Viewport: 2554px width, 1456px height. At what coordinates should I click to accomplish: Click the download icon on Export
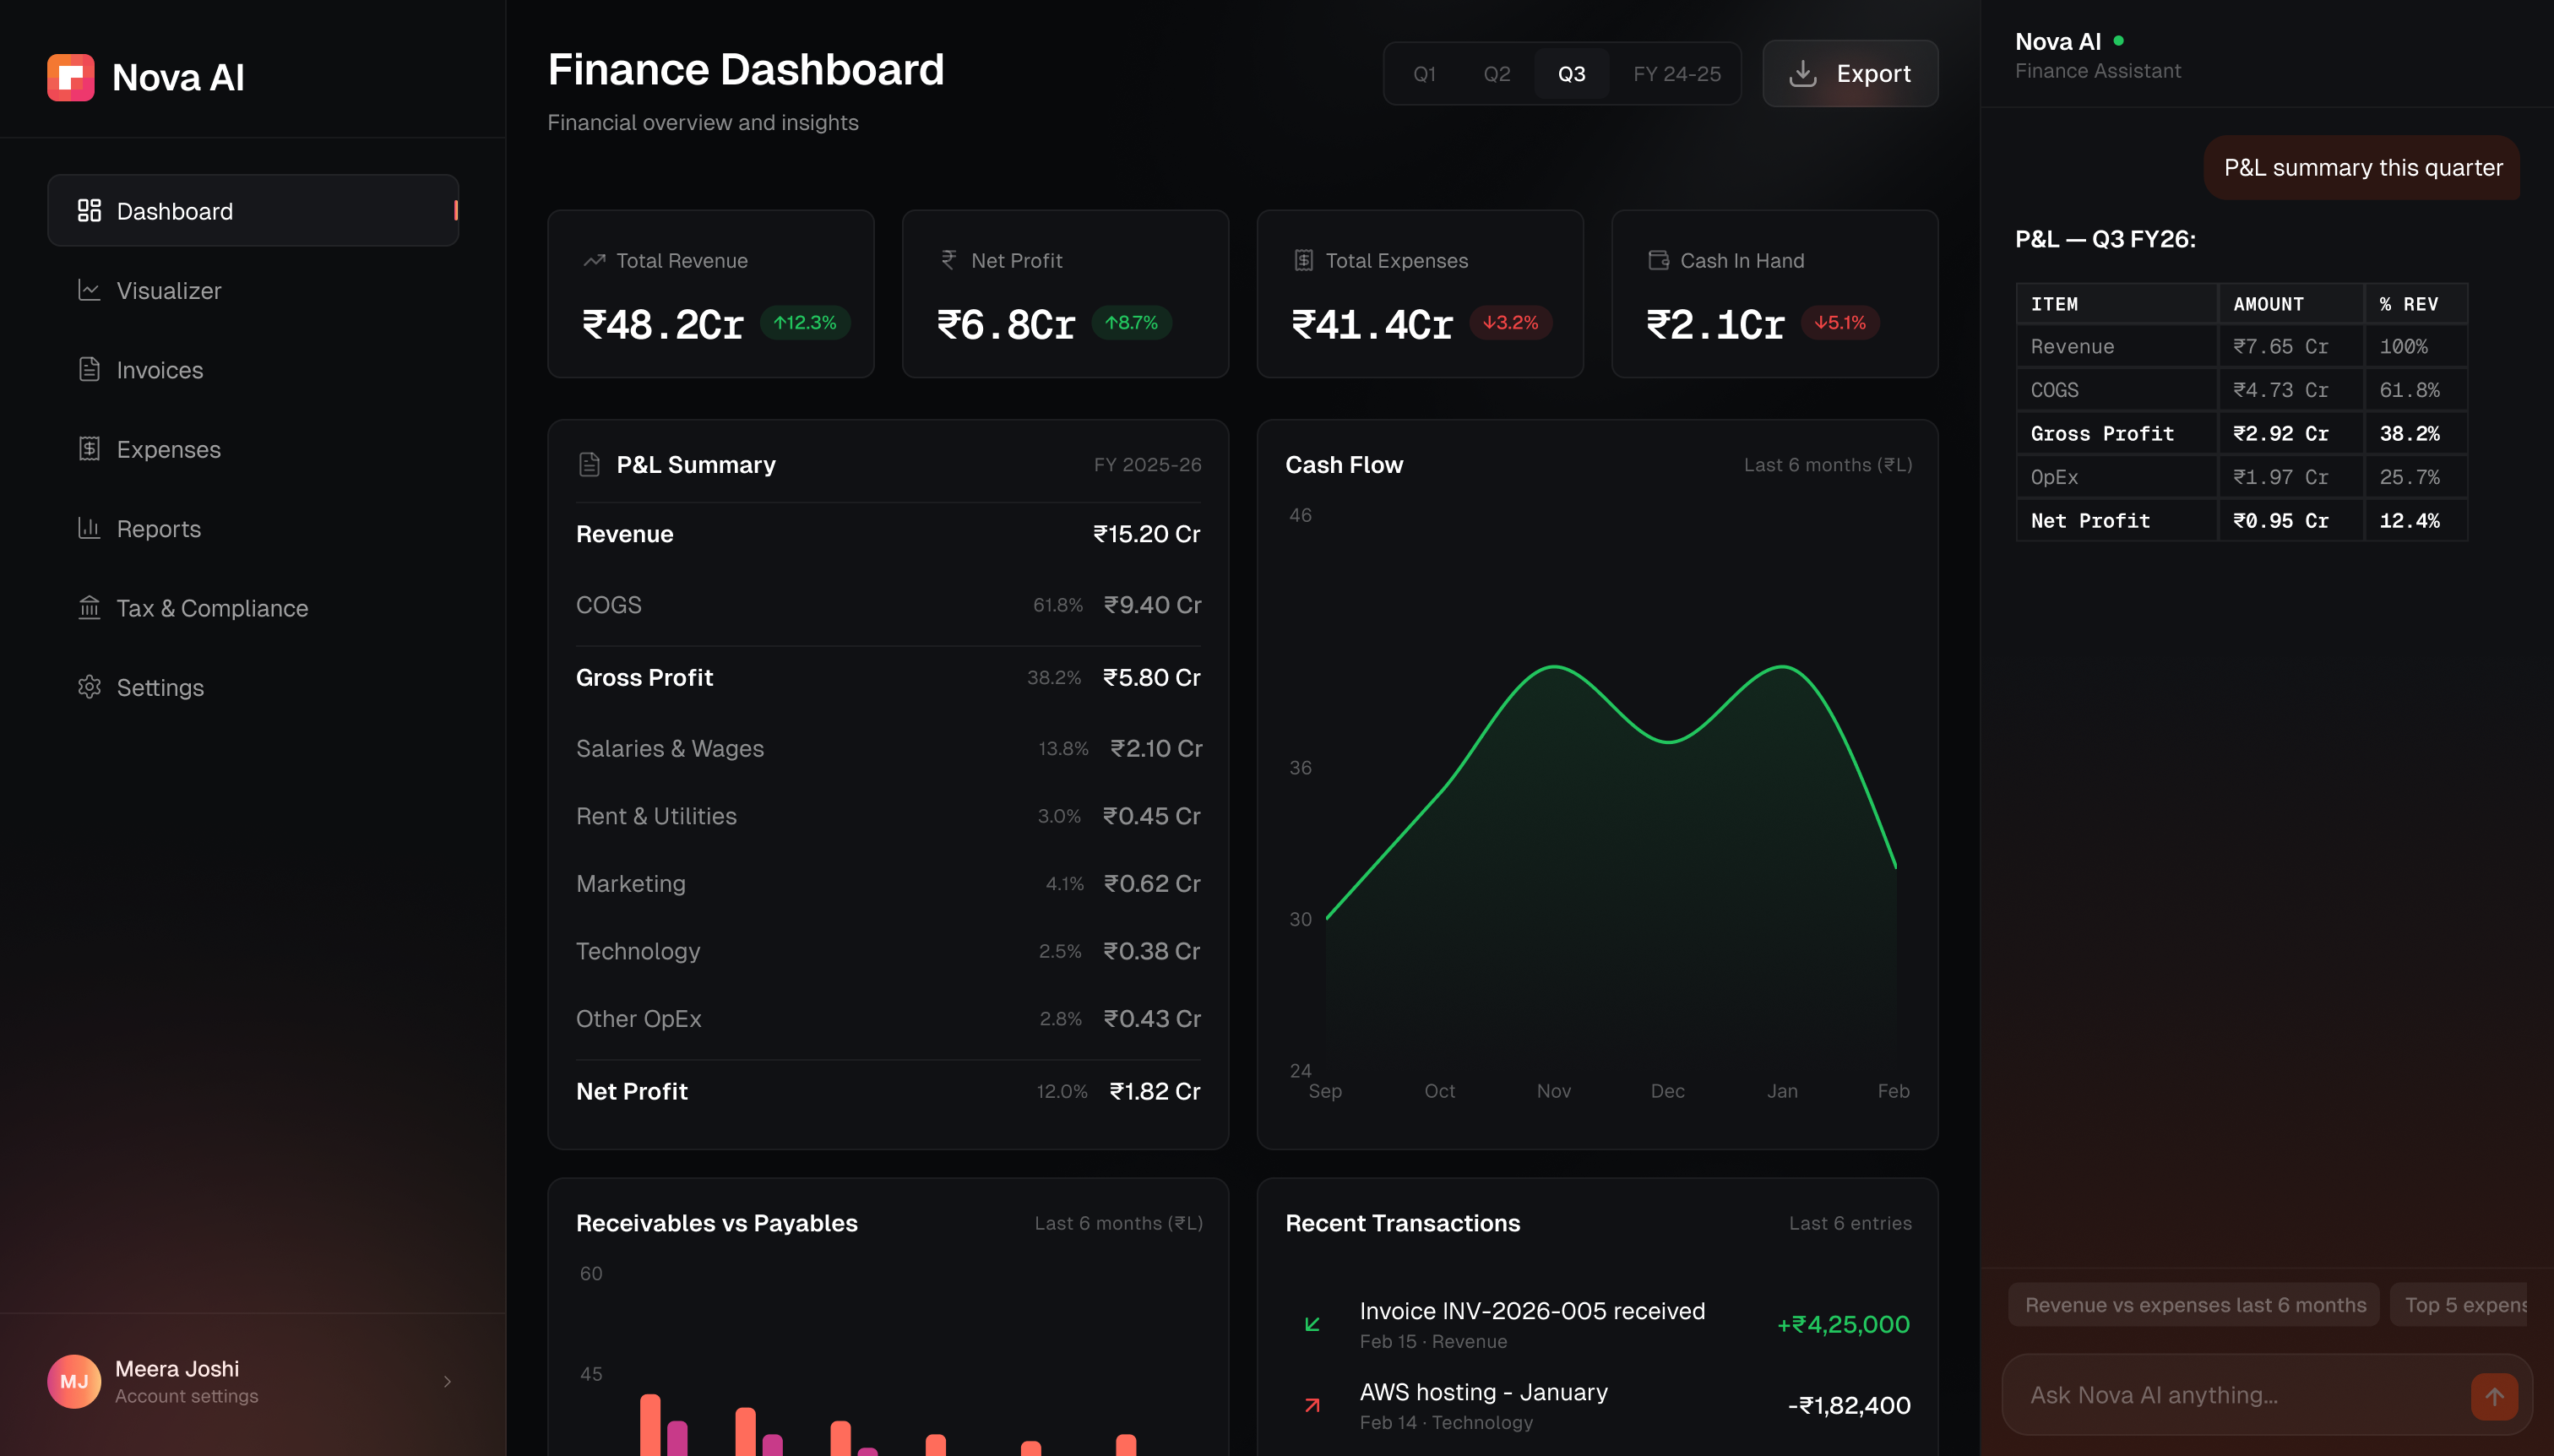[1803, 73]
